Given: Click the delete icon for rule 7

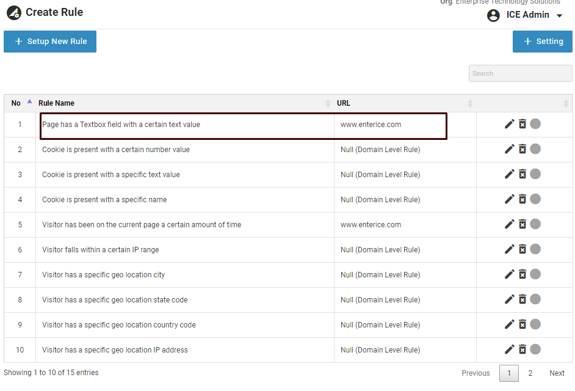Looking at the screenshot, I should point(523,274).
